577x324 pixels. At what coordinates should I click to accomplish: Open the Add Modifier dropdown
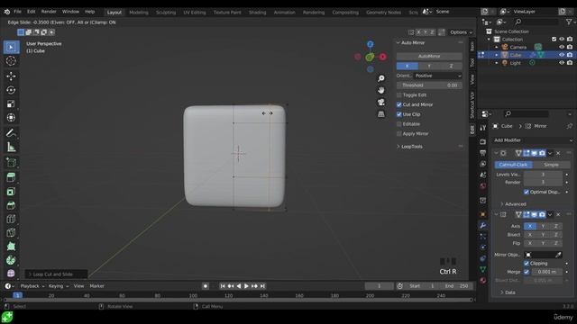[533, 140]
